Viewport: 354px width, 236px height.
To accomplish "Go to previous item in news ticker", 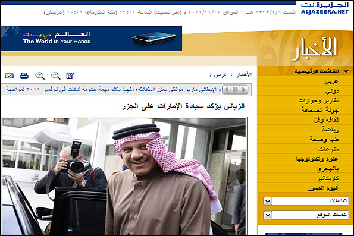I will coord(227,90).
